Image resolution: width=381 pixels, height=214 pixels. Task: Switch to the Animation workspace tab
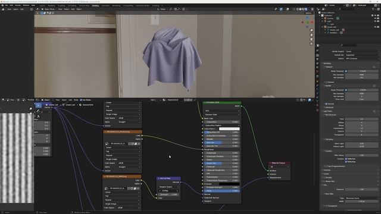pos(105,5)
